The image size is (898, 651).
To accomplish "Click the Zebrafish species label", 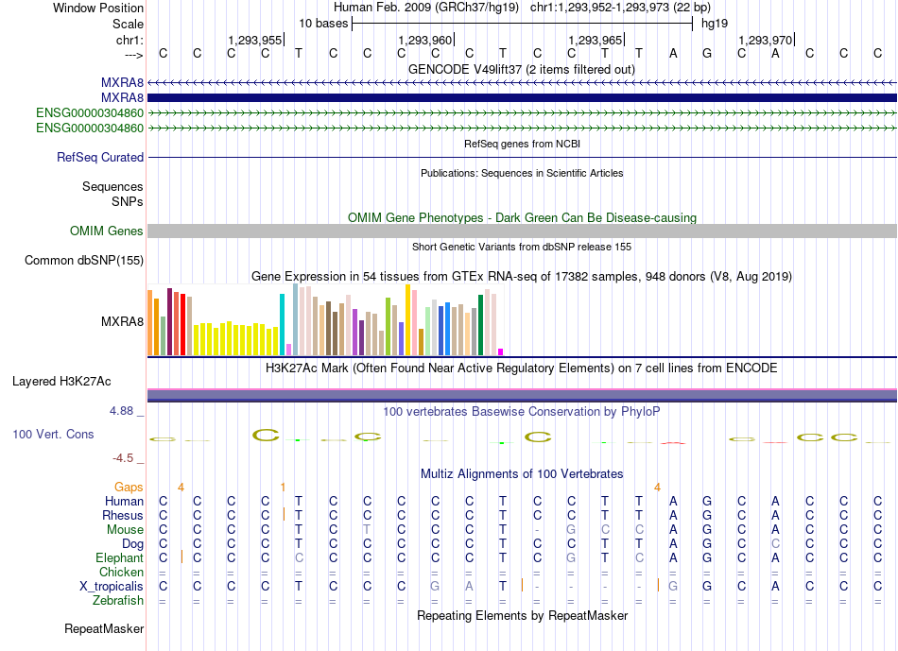I will point(118,601).
